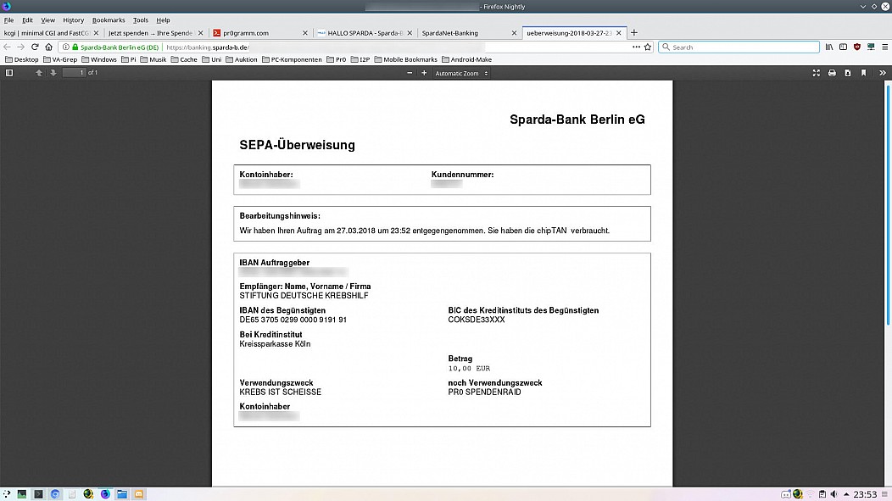The width and height of the screenshot is (892, 501).
Task: Open the PDF viewer tools menu
Action: point(883,73)
